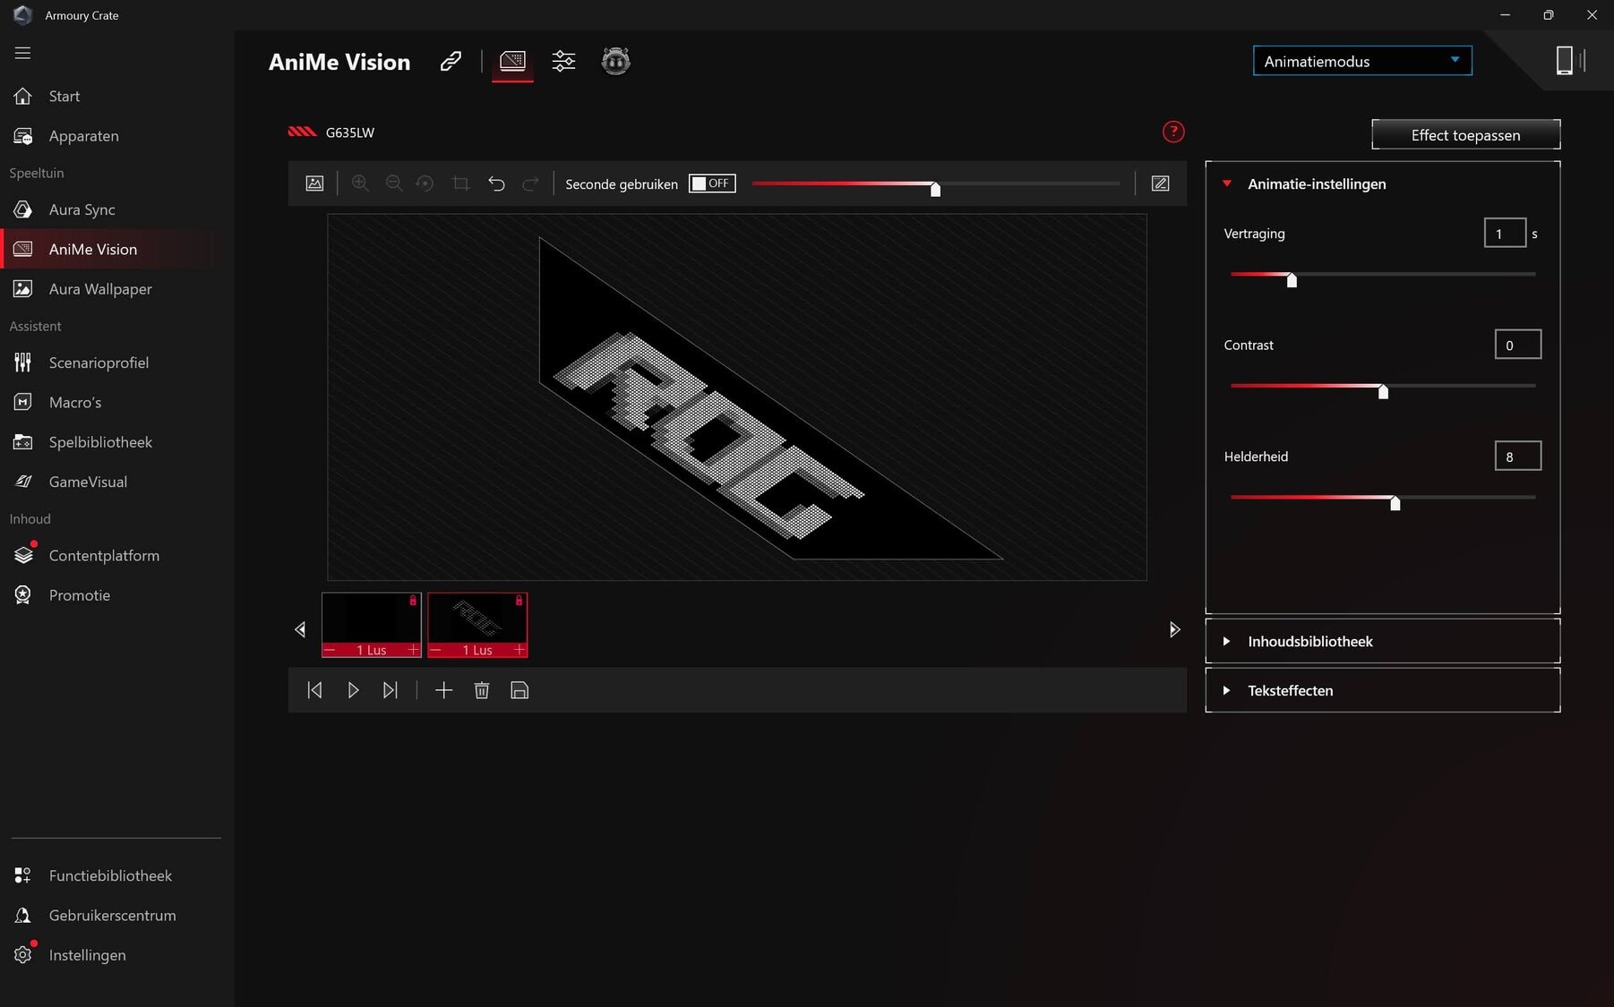Open Functiebibliotheek in the sidebar
Screen dimensions: 1614x1007
click(111, 875)
